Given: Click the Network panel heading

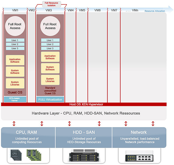Looking at the screenshot, I should [x=139, y=132].
